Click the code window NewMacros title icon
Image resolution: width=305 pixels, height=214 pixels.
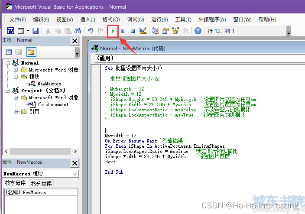[95, 48]
